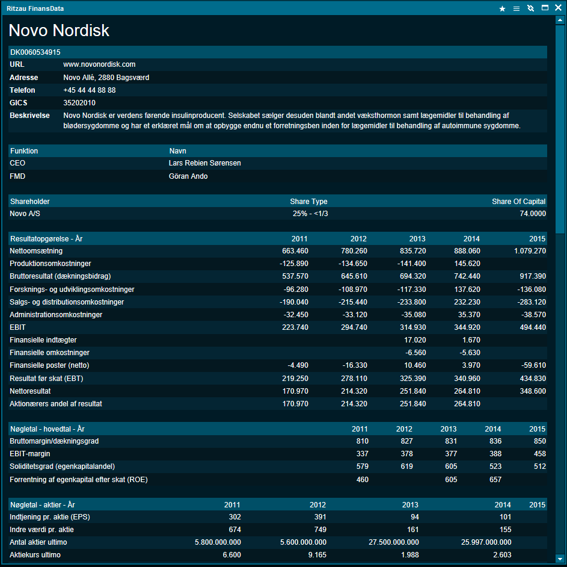Click the share type value 25% - <1/3
Image resolution: width=567 pixels, height=567 pixels.
(310, 214)
